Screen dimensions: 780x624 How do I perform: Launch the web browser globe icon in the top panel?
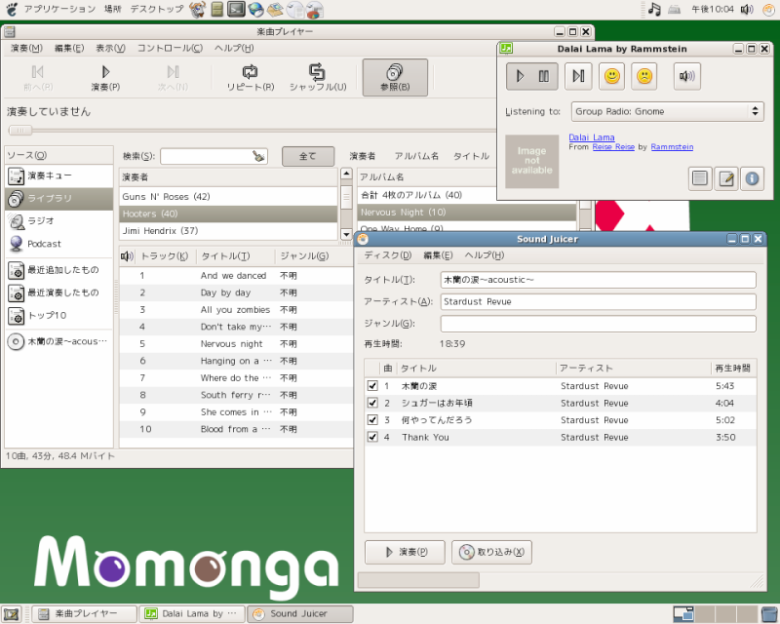coord(256,9)
